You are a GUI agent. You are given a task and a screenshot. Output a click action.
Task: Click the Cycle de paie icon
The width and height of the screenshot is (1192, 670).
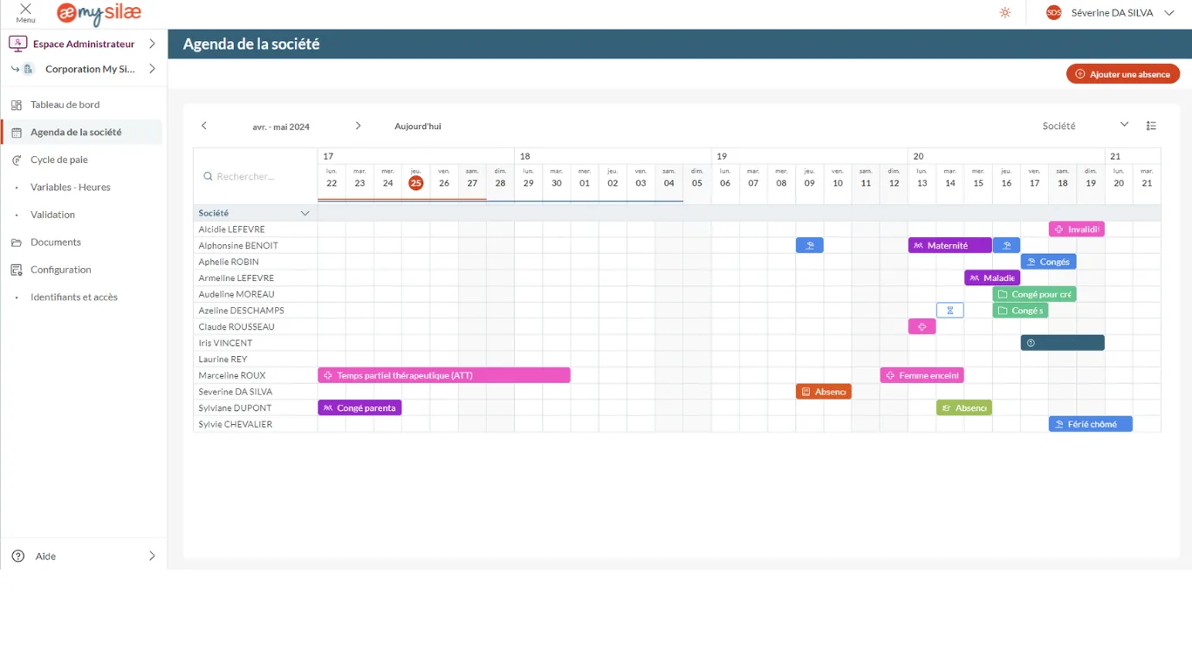(17, 160)
